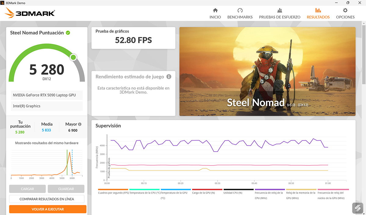Click the large 5 280 gauge score
This screenshot has height=215, width=366.
tap(47, 70)
